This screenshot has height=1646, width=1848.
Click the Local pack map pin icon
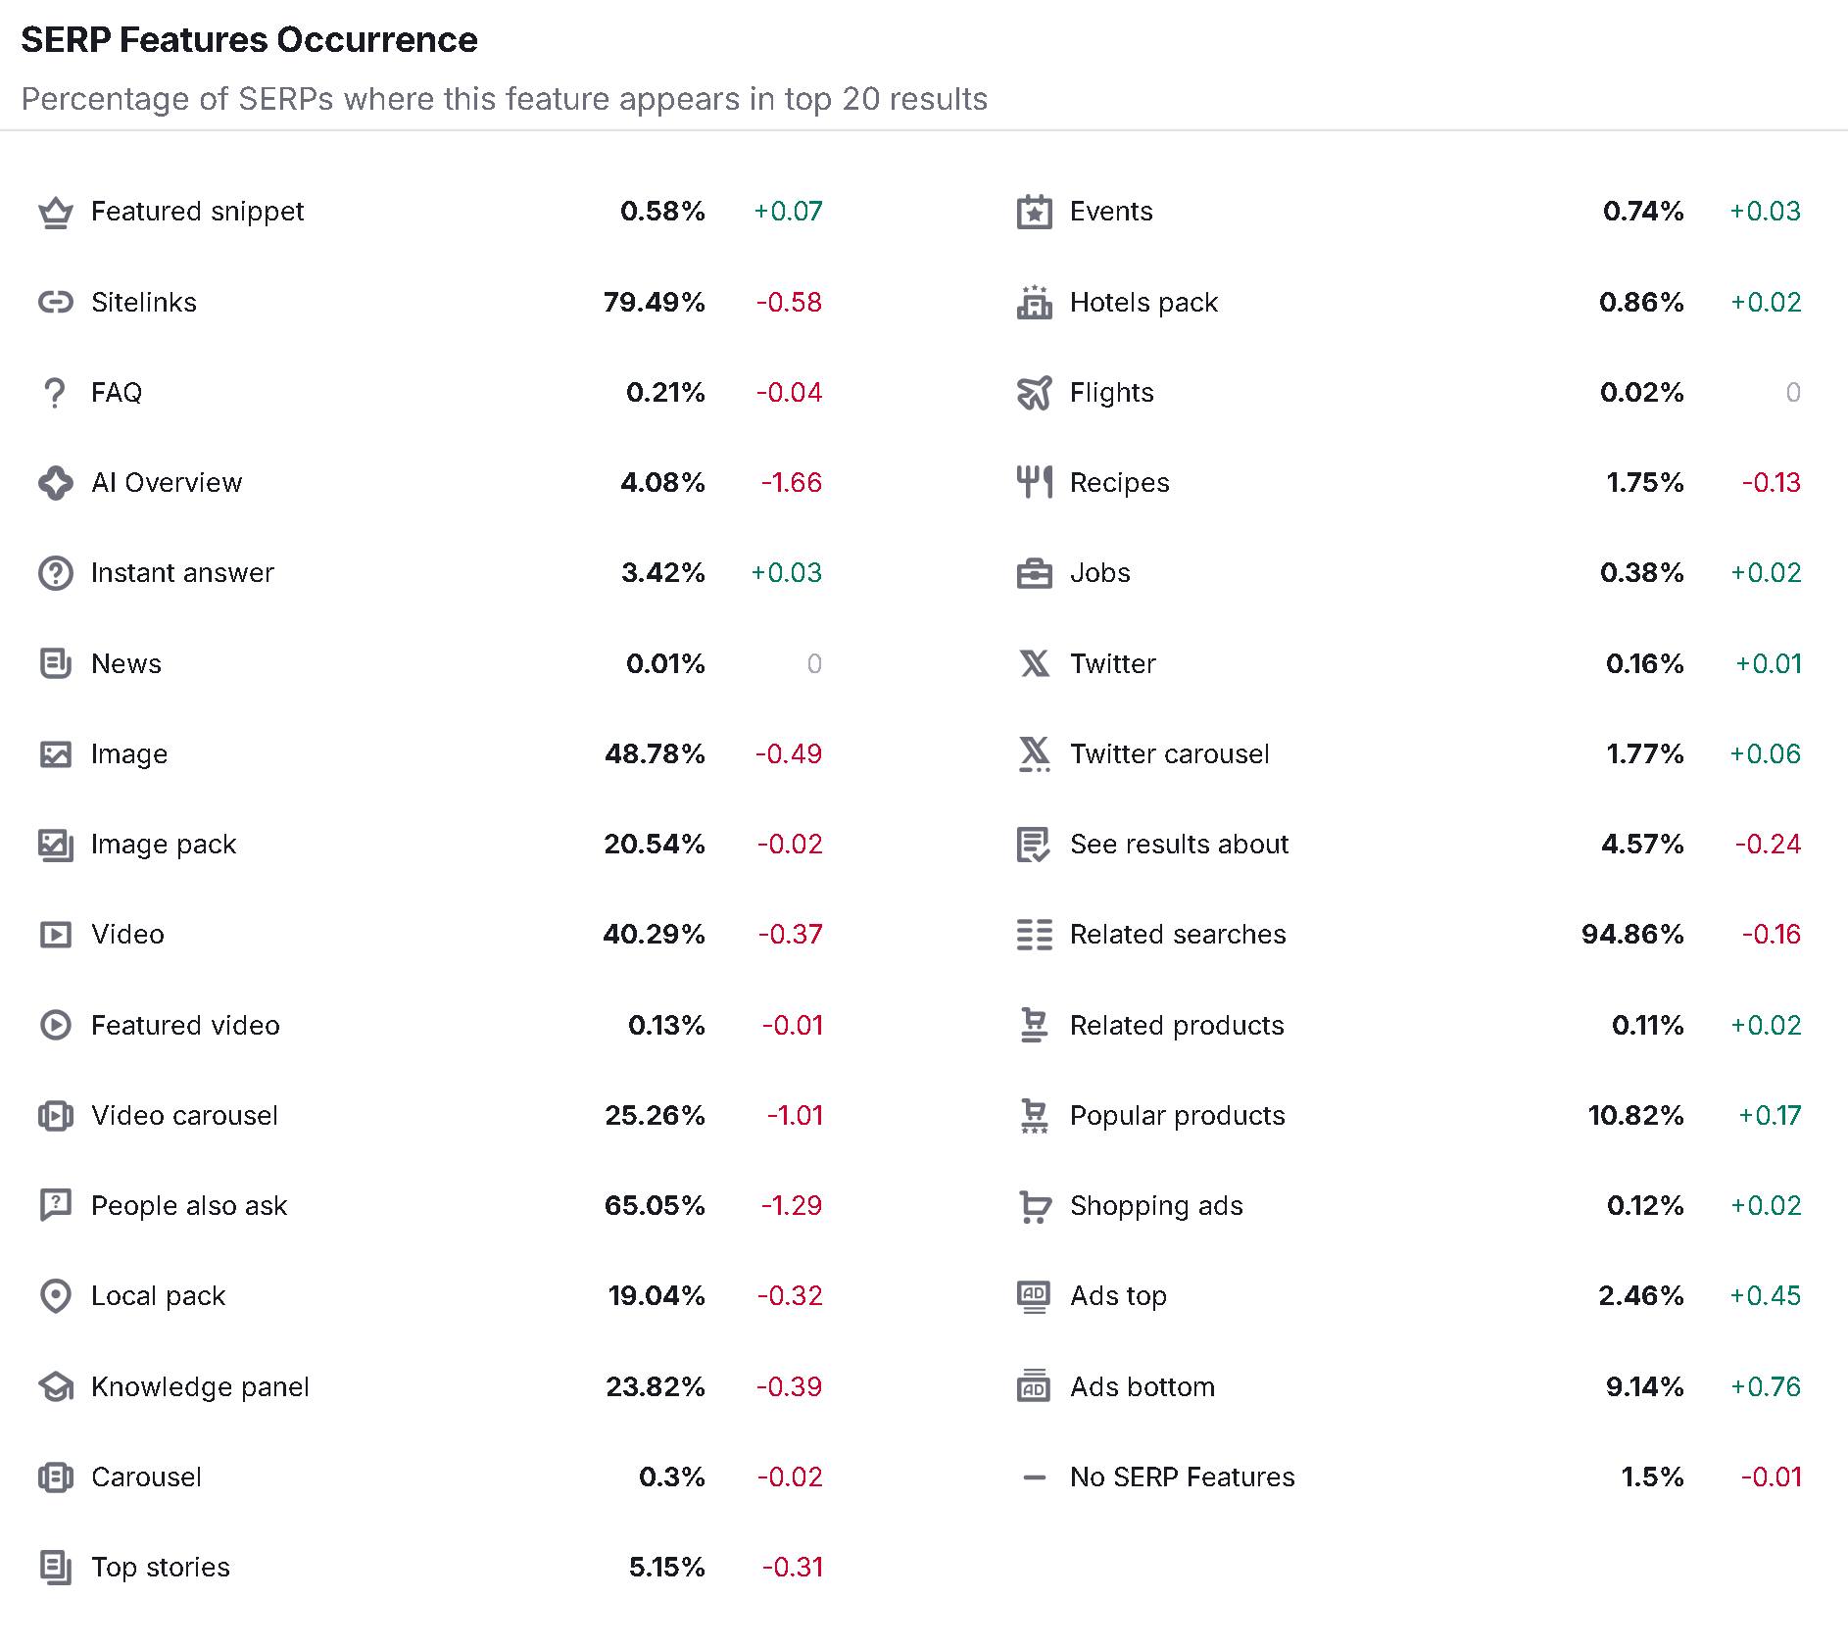[56, 1296]
